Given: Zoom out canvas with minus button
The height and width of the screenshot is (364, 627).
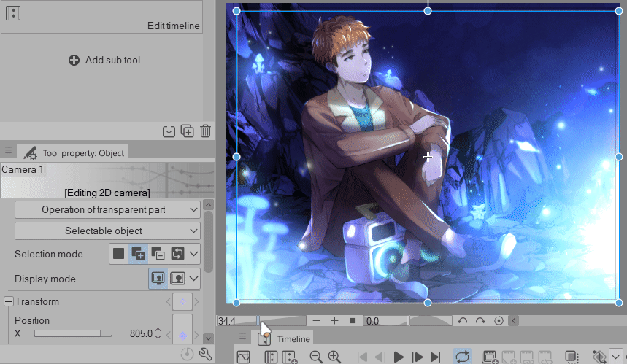Looking at the screenshot, I should point(316,321).
